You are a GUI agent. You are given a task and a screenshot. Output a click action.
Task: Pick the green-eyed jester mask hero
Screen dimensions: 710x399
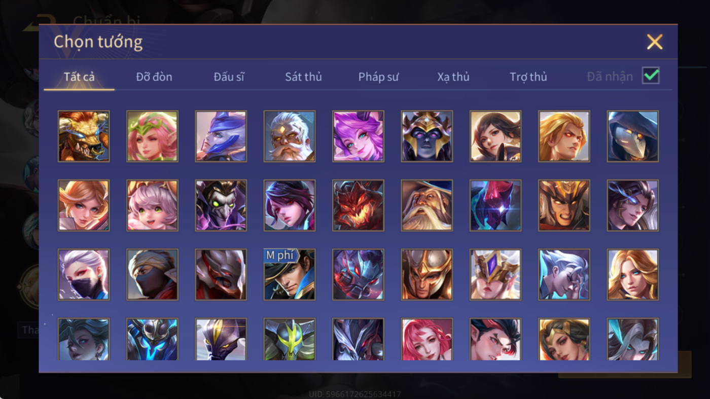click(x=221, y=205)
